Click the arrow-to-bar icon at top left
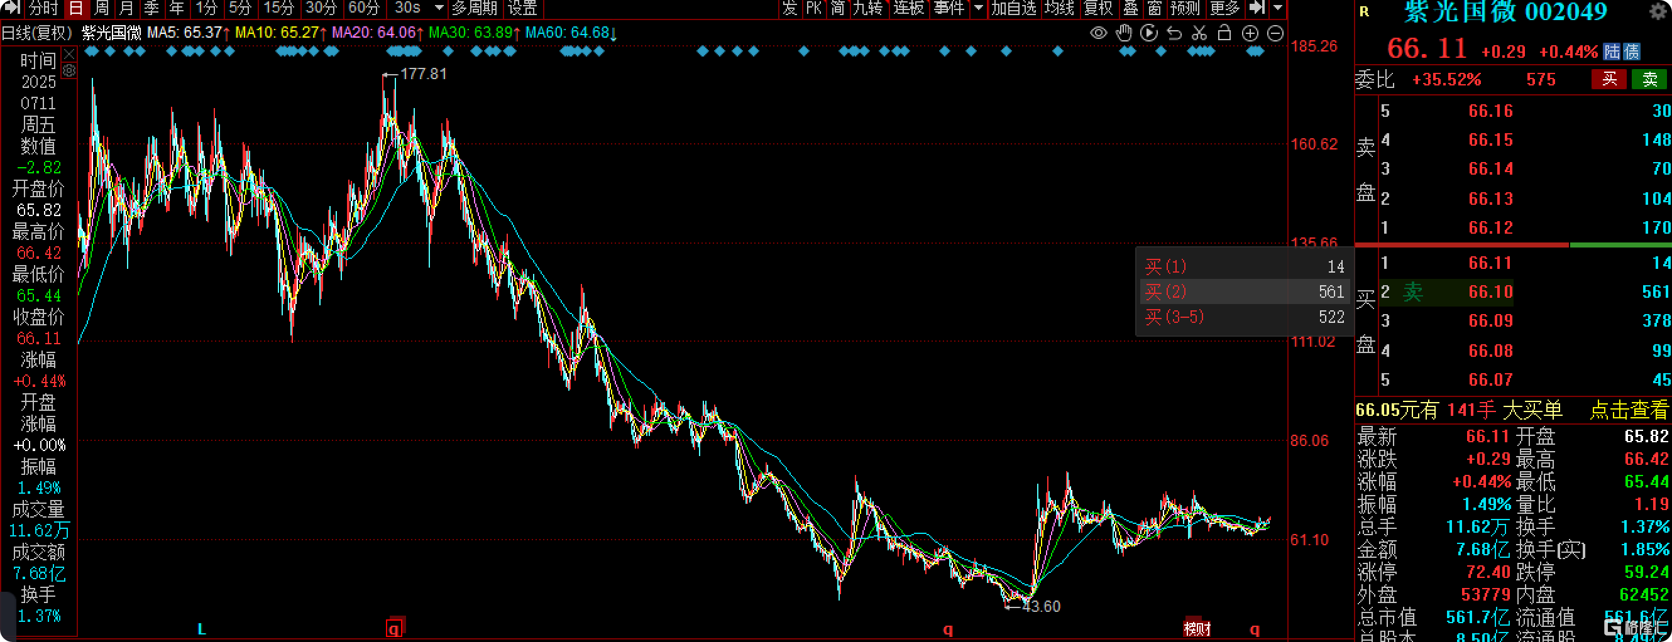Screen dimensions: 1672x642 13,8
